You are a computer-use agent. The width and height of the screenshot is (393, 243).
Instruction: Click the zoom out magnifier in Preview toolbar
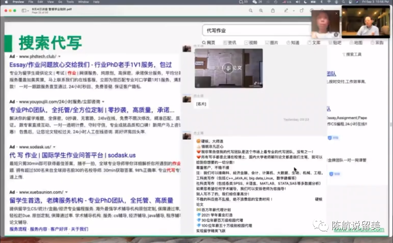coord(251,10)
